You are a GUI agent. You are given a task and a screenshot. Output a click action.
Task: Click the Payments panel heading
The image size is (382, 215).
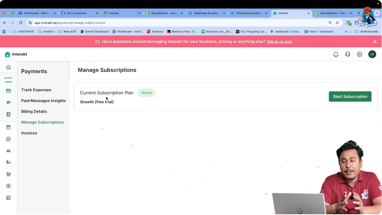pos(34,71)
